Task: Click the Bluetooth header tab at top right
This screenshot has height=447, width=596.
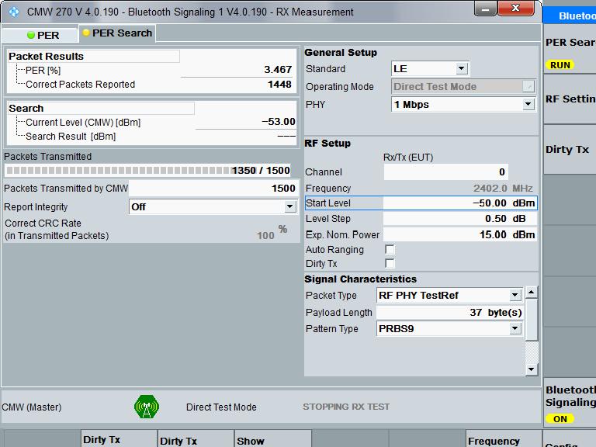Action: [570, 16]
